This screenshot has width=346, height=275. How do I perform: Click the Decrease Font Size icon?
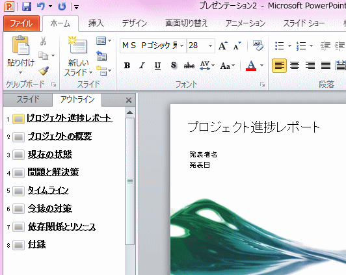pos(237,46)
